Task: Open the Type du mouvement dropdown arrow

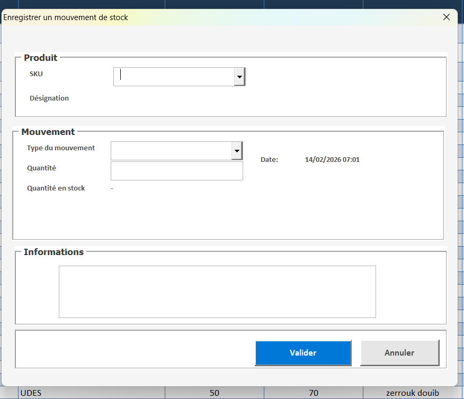Action: pyautogui.click(x=237, y=151)
